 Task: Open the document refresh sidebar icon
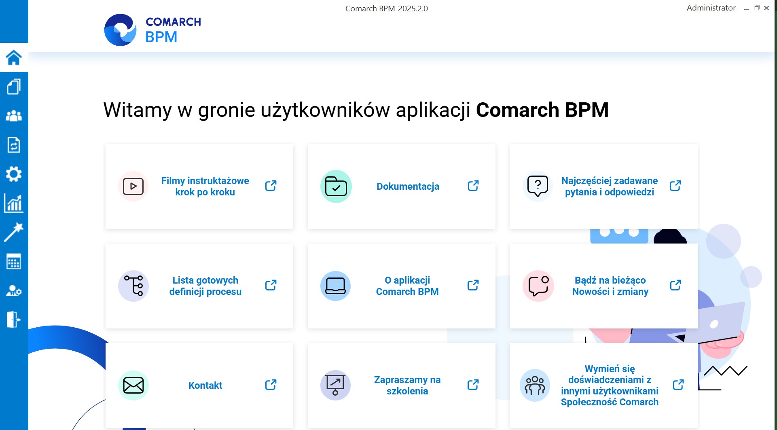(14, 145)
